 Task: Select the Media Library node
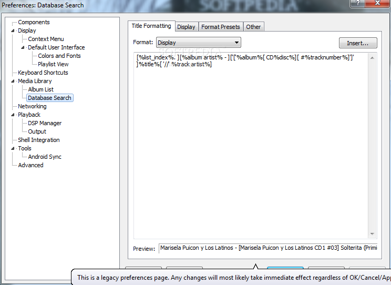click(x=35, y=81)
